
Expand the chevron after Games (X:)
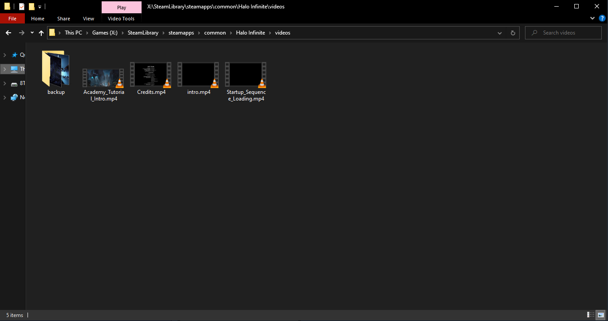pos(123,33)
